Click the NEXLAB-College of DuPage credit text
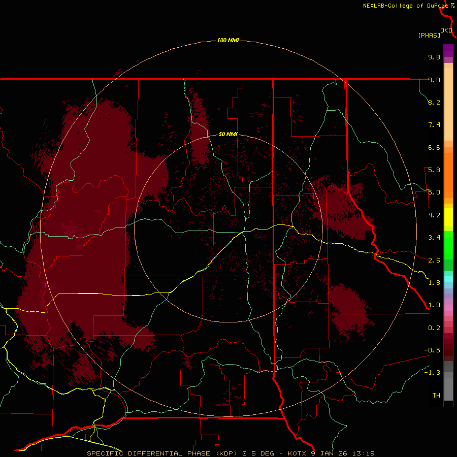457x457 pixels. pyautogui.click(x=406, y=6)
